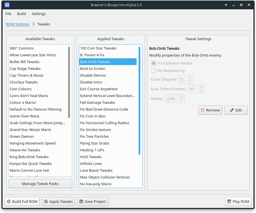The height and width of the screenshot is (213, 256).
Task: Click the Fuse Timer value field showing 91
Action: tap(196, 89)
